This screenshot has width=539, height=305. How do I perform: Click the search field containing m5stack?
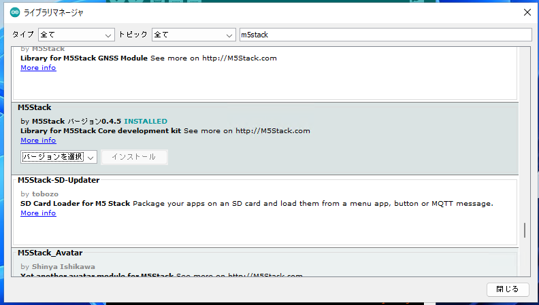coord(385,35)
